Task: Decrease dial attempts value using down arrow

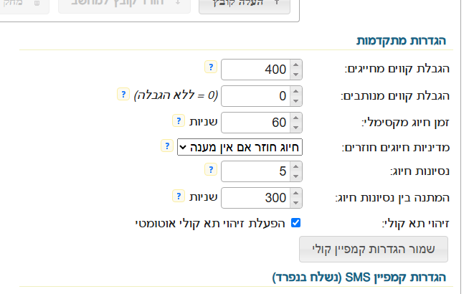Action: (297, 176)
